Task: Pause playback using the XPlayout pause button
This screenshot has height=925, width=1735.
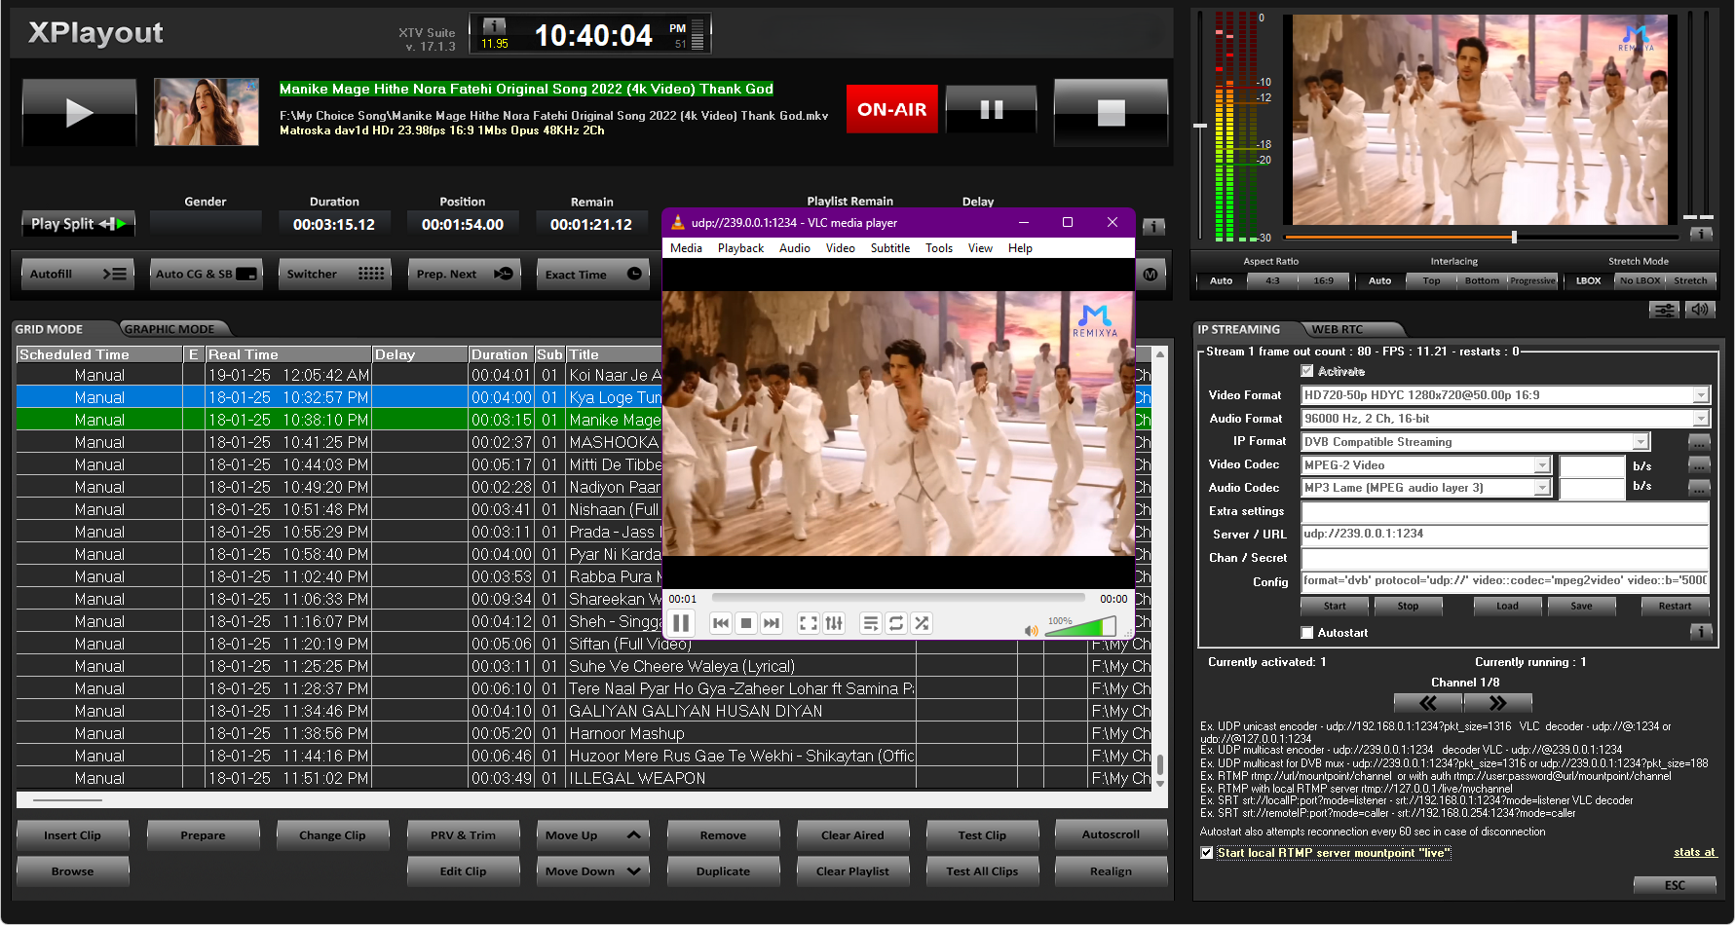Action: 992,109
